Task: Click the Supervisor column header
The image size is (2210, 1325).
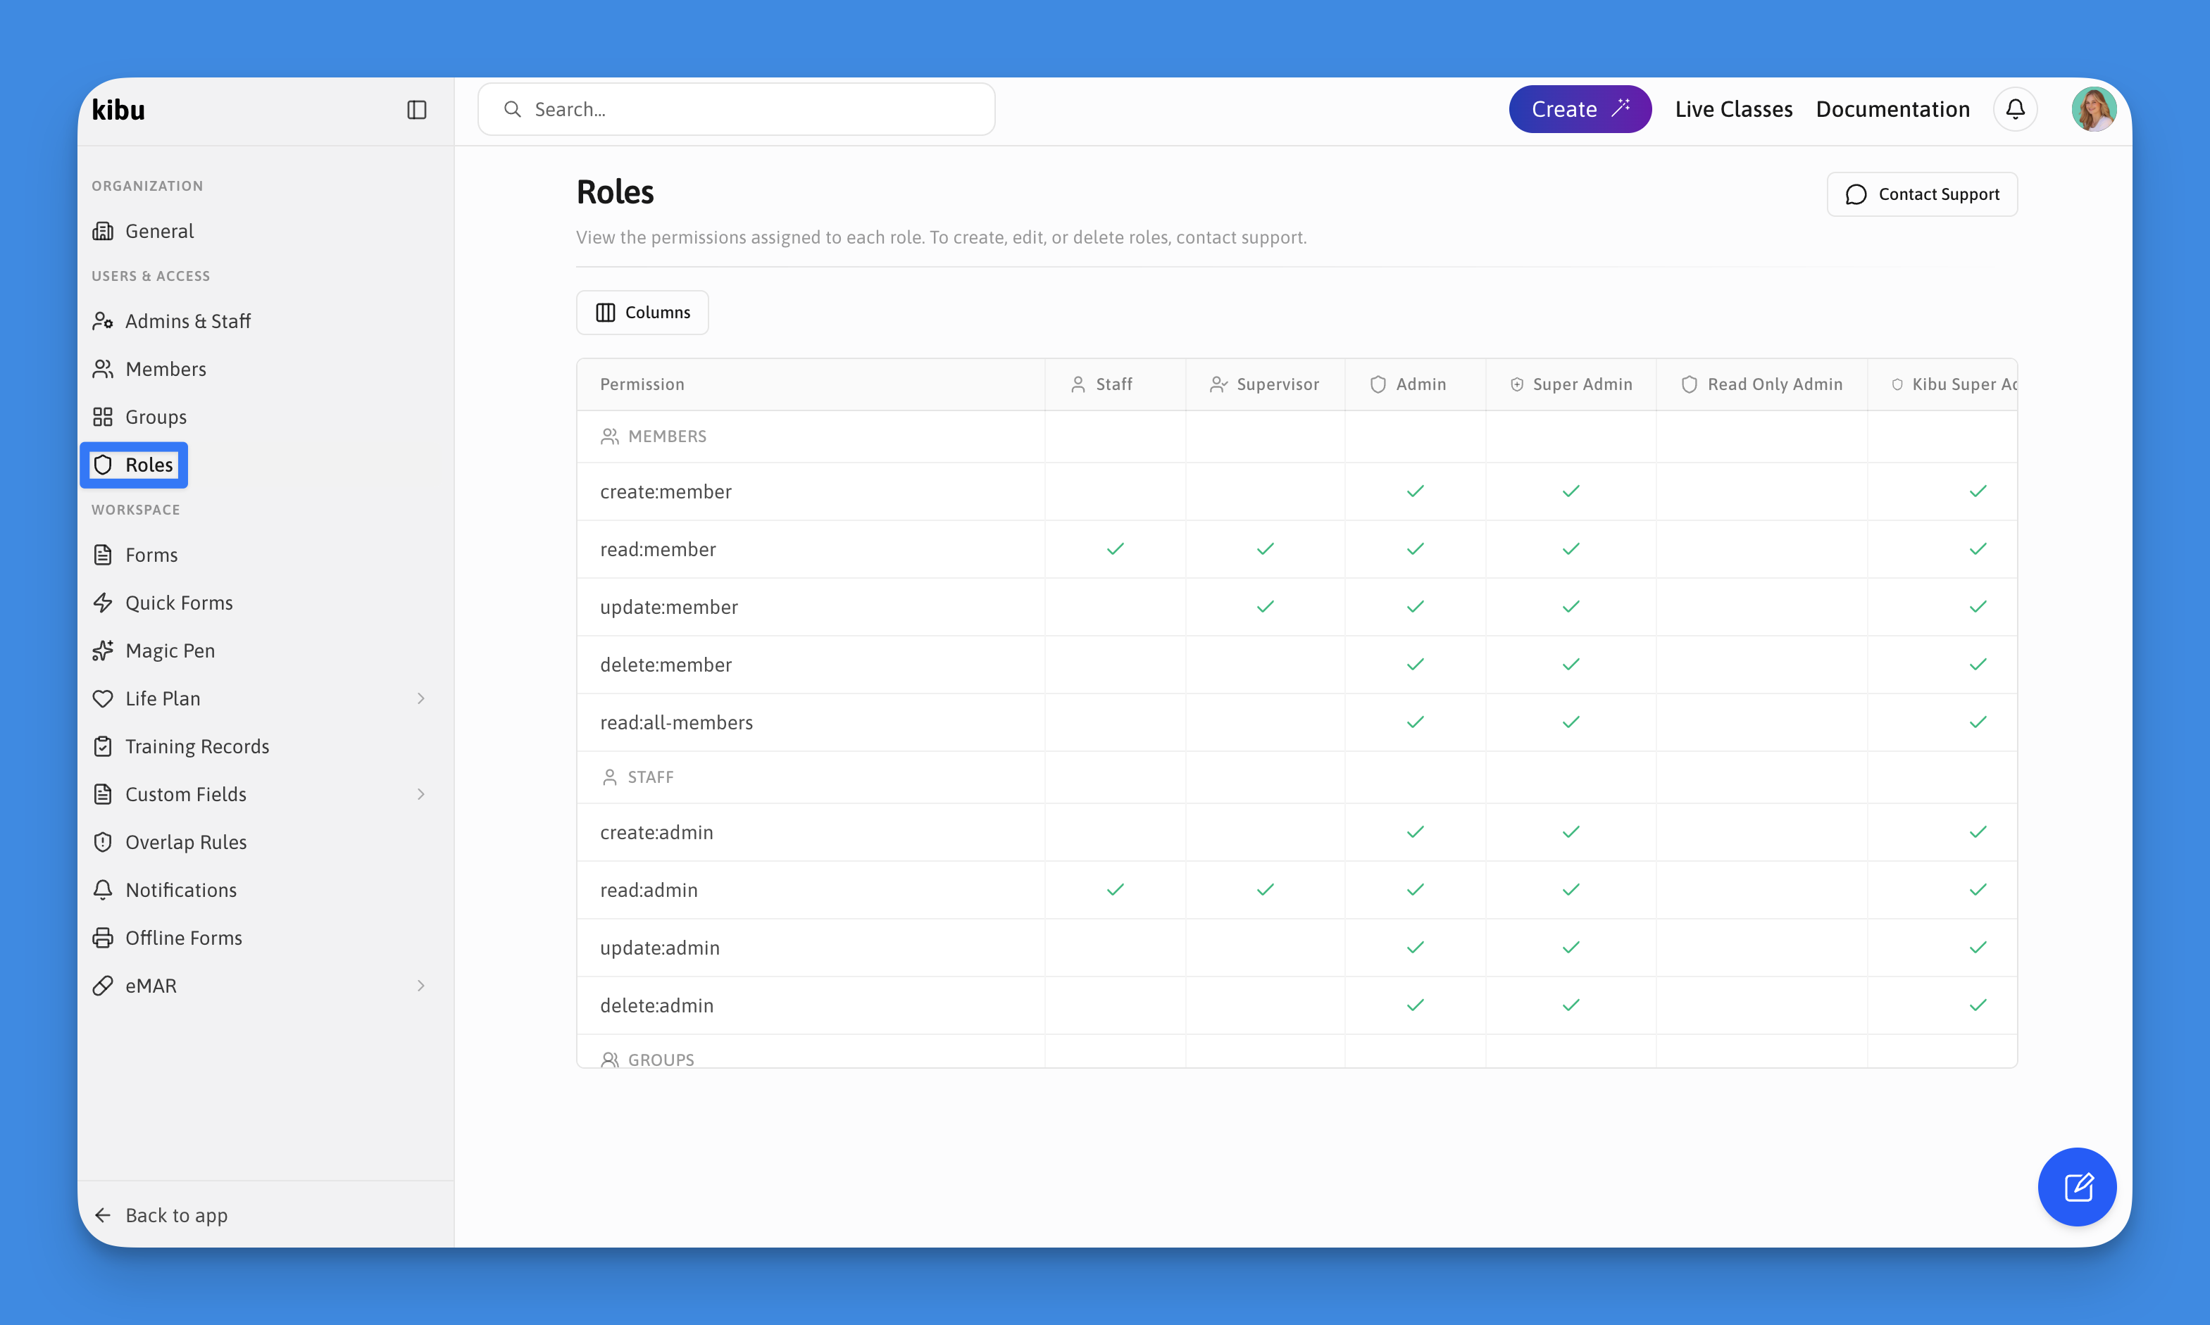Action: tap(1264, 384)
